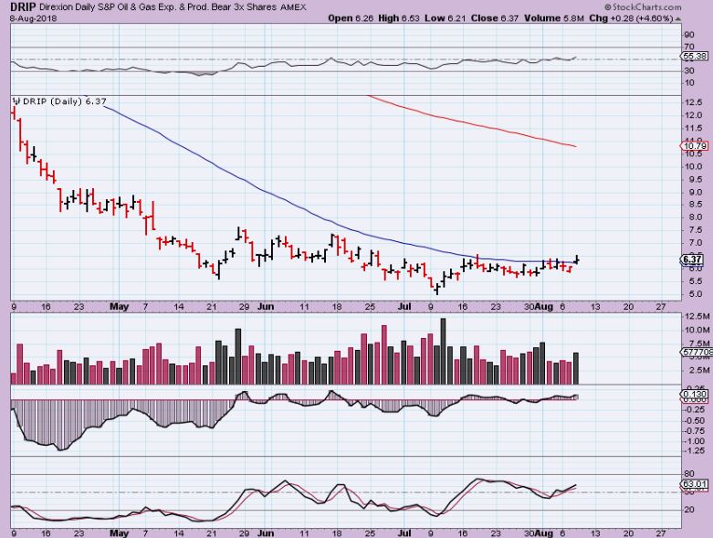Click the High 6.53 value
This screenshot has height=538, width=713.
click(399, 18)
